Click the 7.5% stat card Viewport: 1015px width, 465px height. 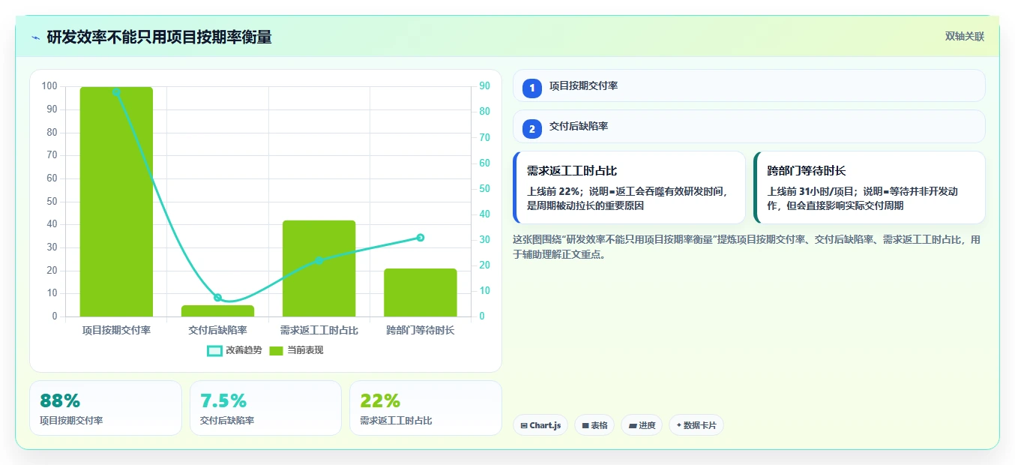tap(265, 408)
